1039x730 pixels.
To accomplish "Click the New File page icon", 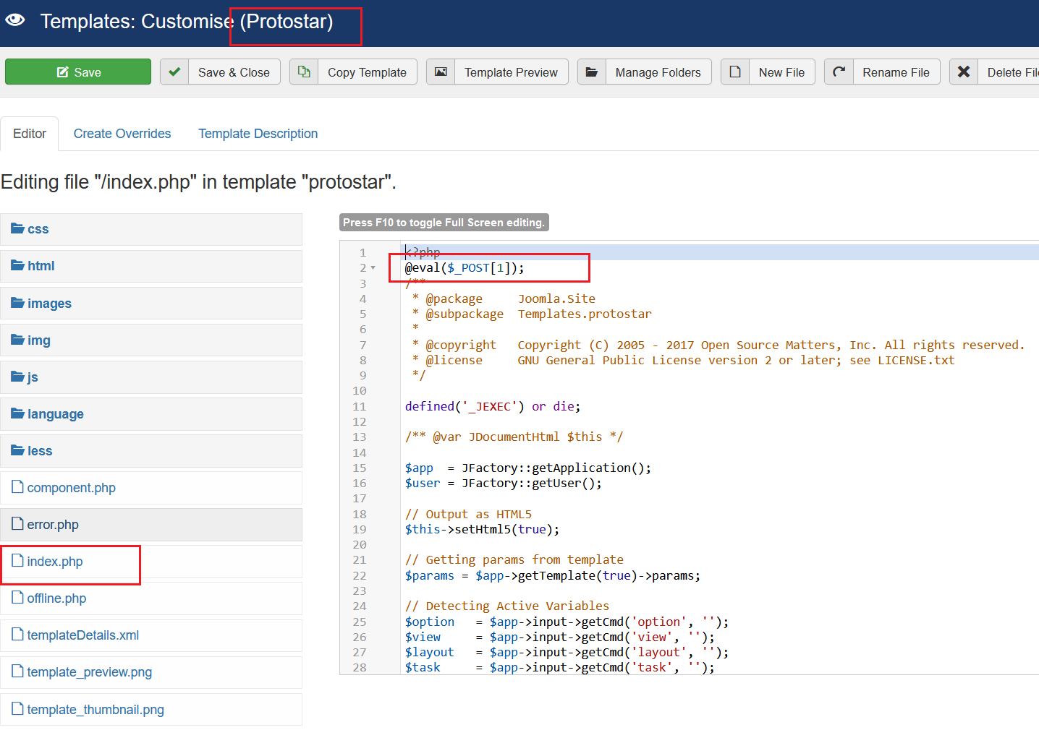I will [735, 72].
